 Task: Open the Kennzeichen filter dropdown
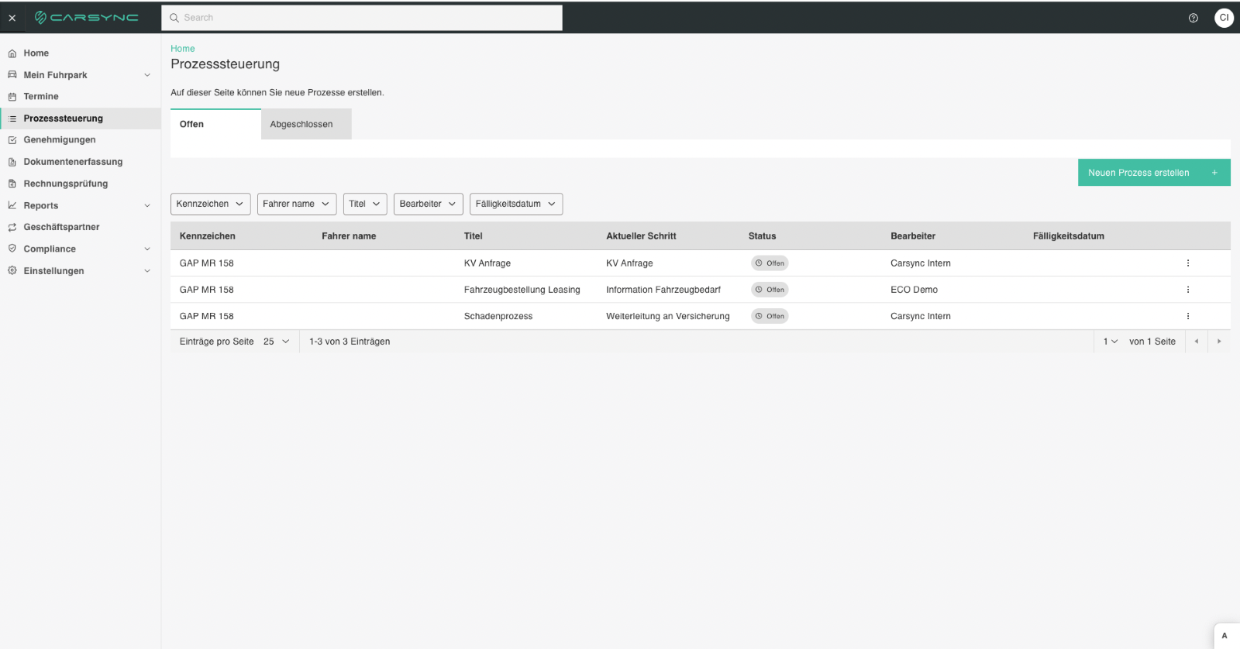tap(210, 204)
